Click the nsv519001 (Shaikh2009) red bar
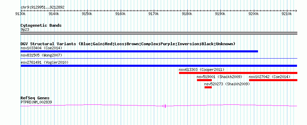Viewport: 307px width, 125px height. (x=205, y=80)
